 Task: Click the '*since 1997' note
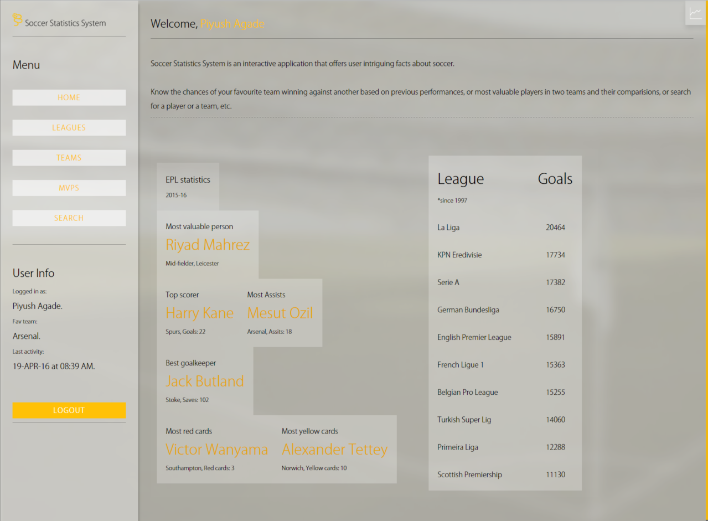452,200
